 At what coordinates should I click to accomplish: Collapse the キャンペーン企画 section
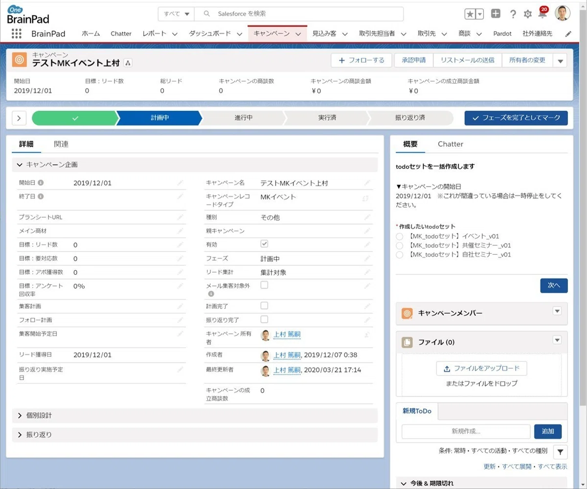(195, 165)
